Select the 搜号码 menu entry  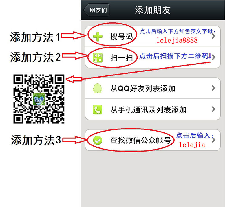coord(153,36)
